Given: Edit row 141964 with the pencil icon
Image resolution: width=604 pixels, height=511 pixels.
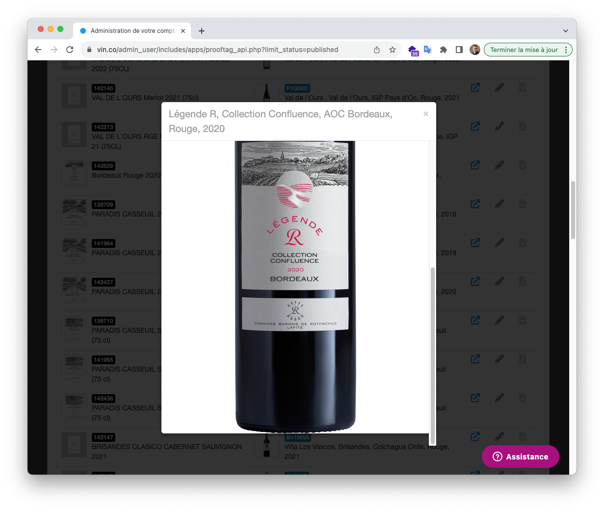Looking at the screenshot, I should pyautogui.click(x=499, y=242).
